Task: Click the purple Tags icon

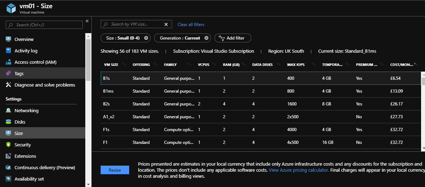Action: (x=8, y=73)
